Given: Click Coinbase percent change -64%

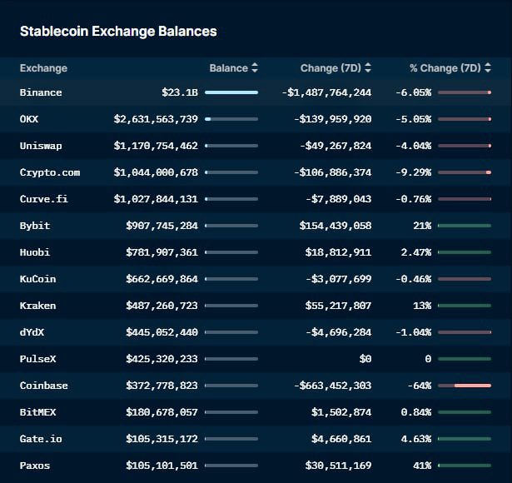Looking at the screenshot, I should 420,386.
